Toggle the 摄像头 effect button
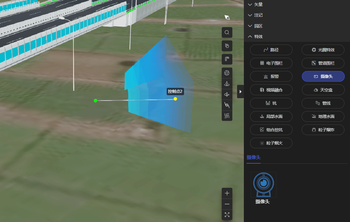Viewport: 350px width, 222px height. point(323,76)
